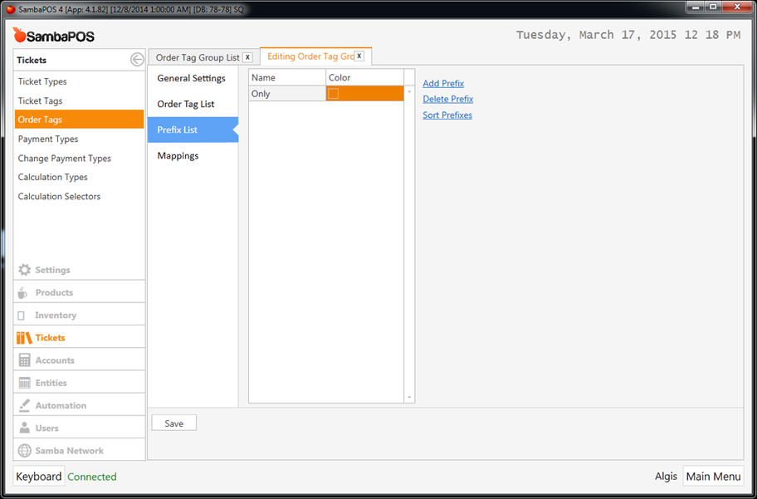The width and height of the screenshot is (757, 499).
Task: Close the Order Tag Group List tab
Action: click(247, 57)
